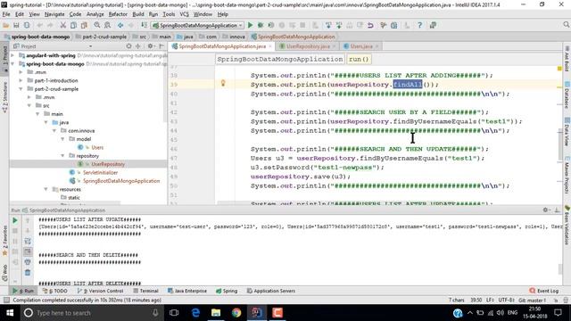Click the Find magnifier icon in toolbar
Image resolution: width=571 pixels, height=321 pixels.
(x=97, y=26)
